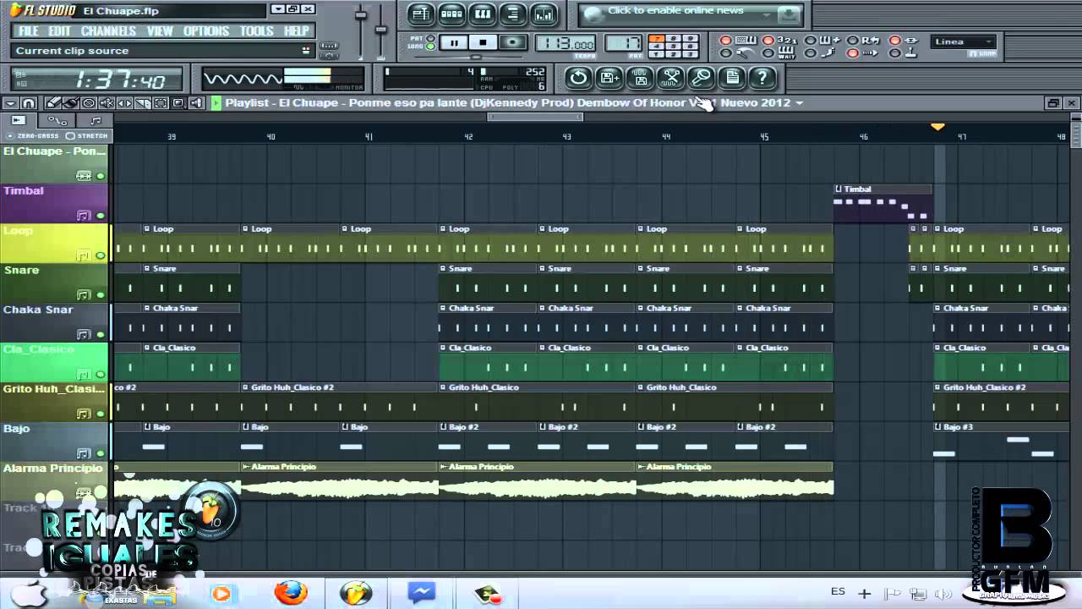Open the playlist window button
Image resolution: width=1082 pixels, height=609 pixels.
click(x=421, y=14)
